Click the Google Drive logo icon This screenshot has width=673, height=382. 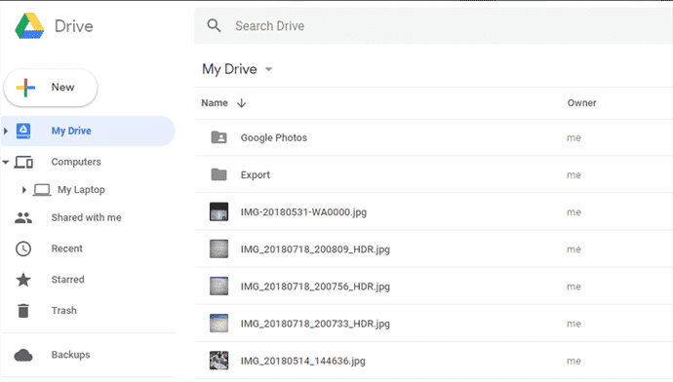[x=29, y=25]
